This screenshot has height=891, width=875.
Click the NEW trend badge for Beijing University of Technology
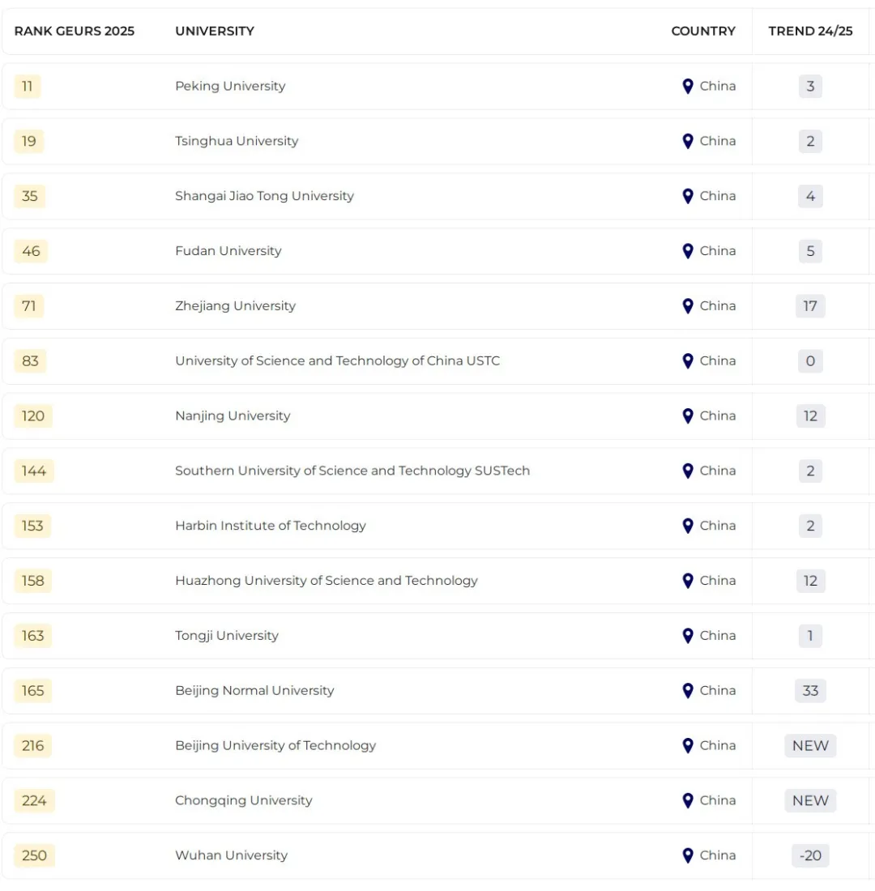click(810, 746)
